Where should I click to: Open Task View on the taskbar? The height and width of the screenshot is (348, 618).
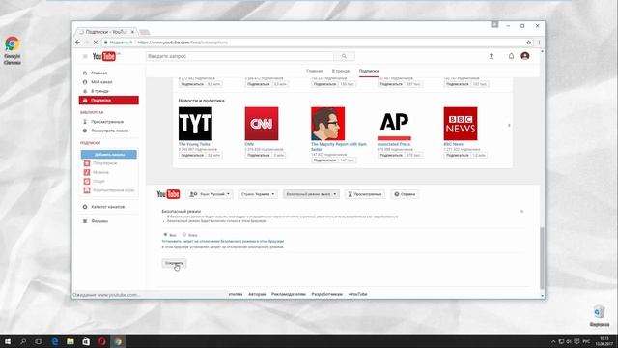[39, 341]
